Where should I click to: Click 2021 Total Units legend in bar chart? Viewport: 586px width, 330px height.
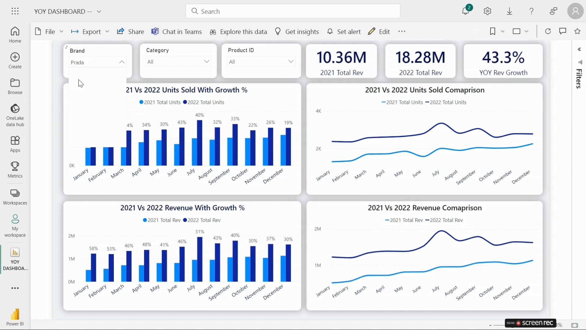(160, 102)
